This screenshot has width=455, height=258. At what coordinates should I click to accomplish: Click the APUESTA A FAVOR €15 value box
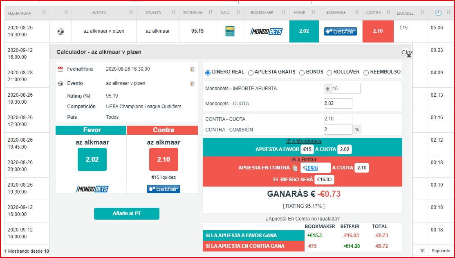point(307,149)
